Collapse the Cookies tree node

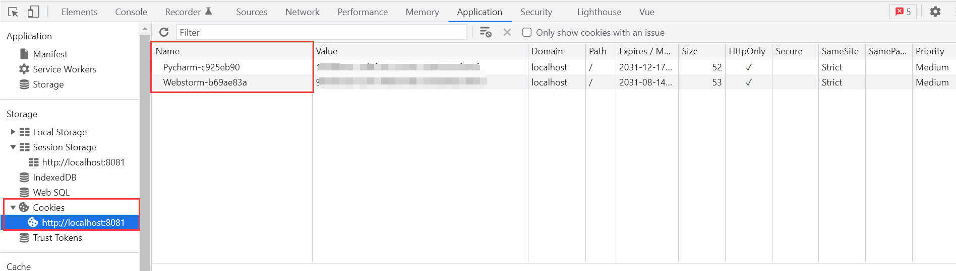(13, 207)
